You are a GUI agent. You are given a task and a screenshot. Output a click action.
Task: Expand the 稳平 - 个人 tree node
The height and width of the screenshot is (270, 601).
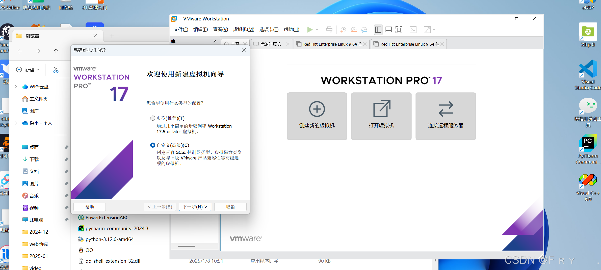click(16, 123)
